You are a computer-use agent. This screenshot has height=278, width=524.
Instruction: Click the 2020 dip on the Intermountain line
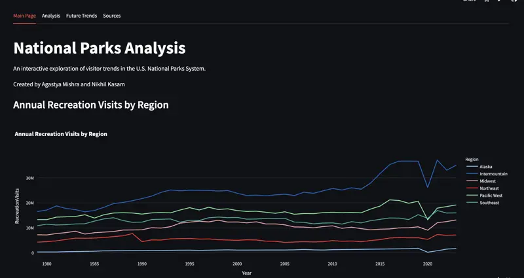pyautogui.click(x=428, y=187)
